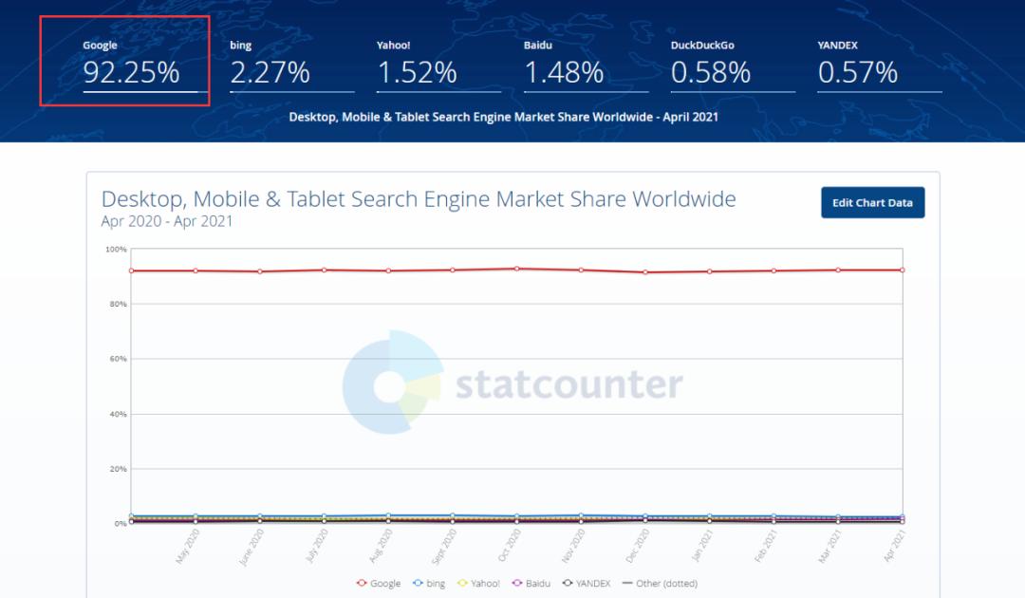Click the red Google legend marker

(x=362, y=583)
